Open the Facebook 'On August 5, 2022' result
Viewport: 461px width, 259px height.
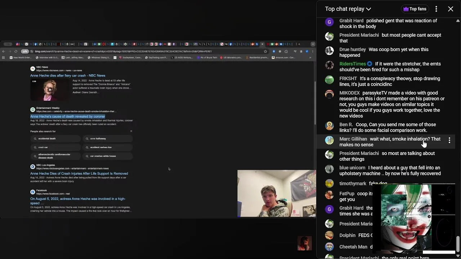click(x=78, y=201)
